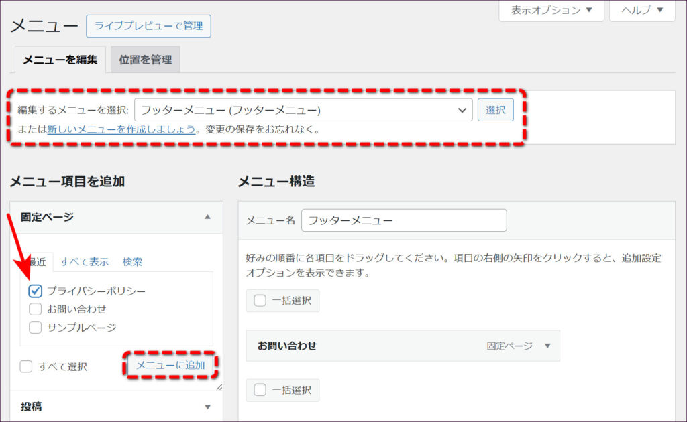Image resolution: width=687 pixels, height=422 pixels.
Task: Click the メニュー名 text field
Action: tap(404, 220)
